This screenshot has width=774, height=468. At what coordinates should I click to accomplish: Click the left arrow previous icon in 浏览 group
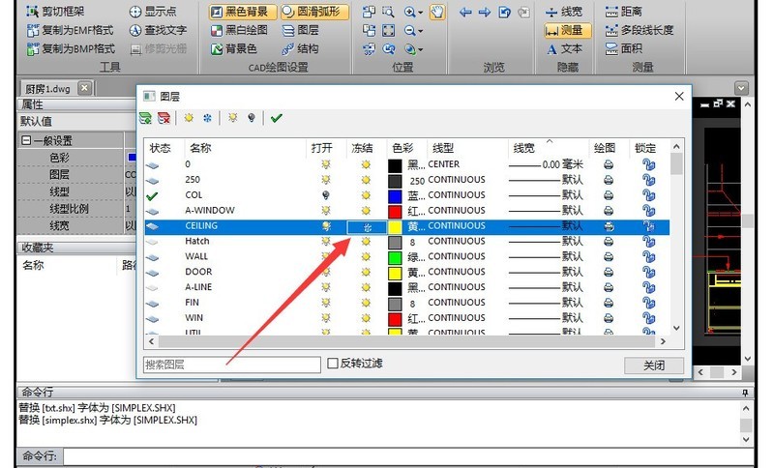(465, 12)
